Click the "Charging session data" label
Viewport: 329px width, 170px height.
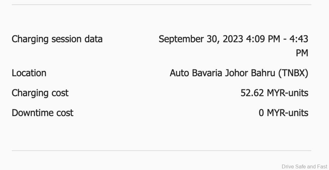click(57, 39)
